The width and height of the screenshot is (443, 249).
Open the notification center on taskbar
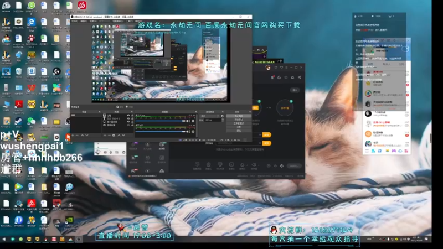pyautogui.click(x=426, y=239)
